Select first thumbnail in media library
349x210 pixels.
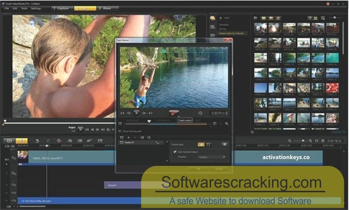point(261,28)
